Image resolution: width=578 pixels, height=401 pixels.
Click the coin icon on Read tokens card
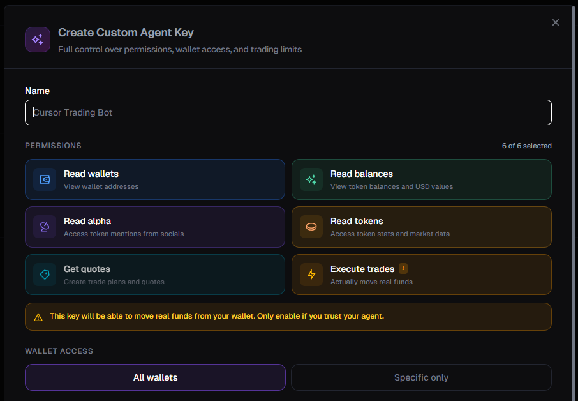click(311, 227)
